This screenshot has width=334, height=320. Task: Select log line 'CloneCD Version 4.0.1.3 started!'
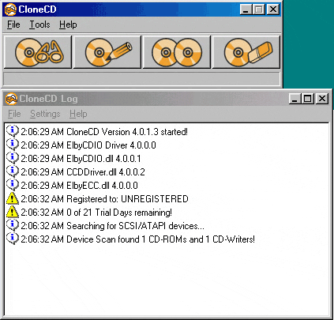point(104,132)
